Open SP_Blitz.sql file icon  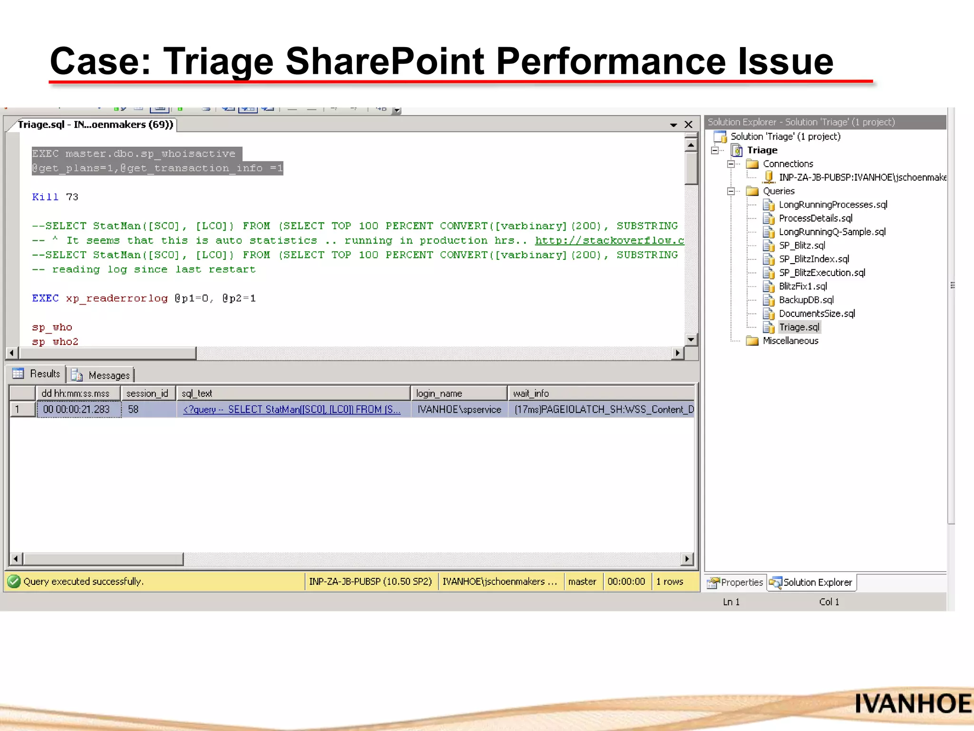pyautogui.click(x=768, y=246)
